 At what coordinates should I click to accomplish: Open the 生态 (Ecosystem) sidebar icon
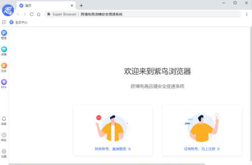pyautogui.click(x=4, y=66)
